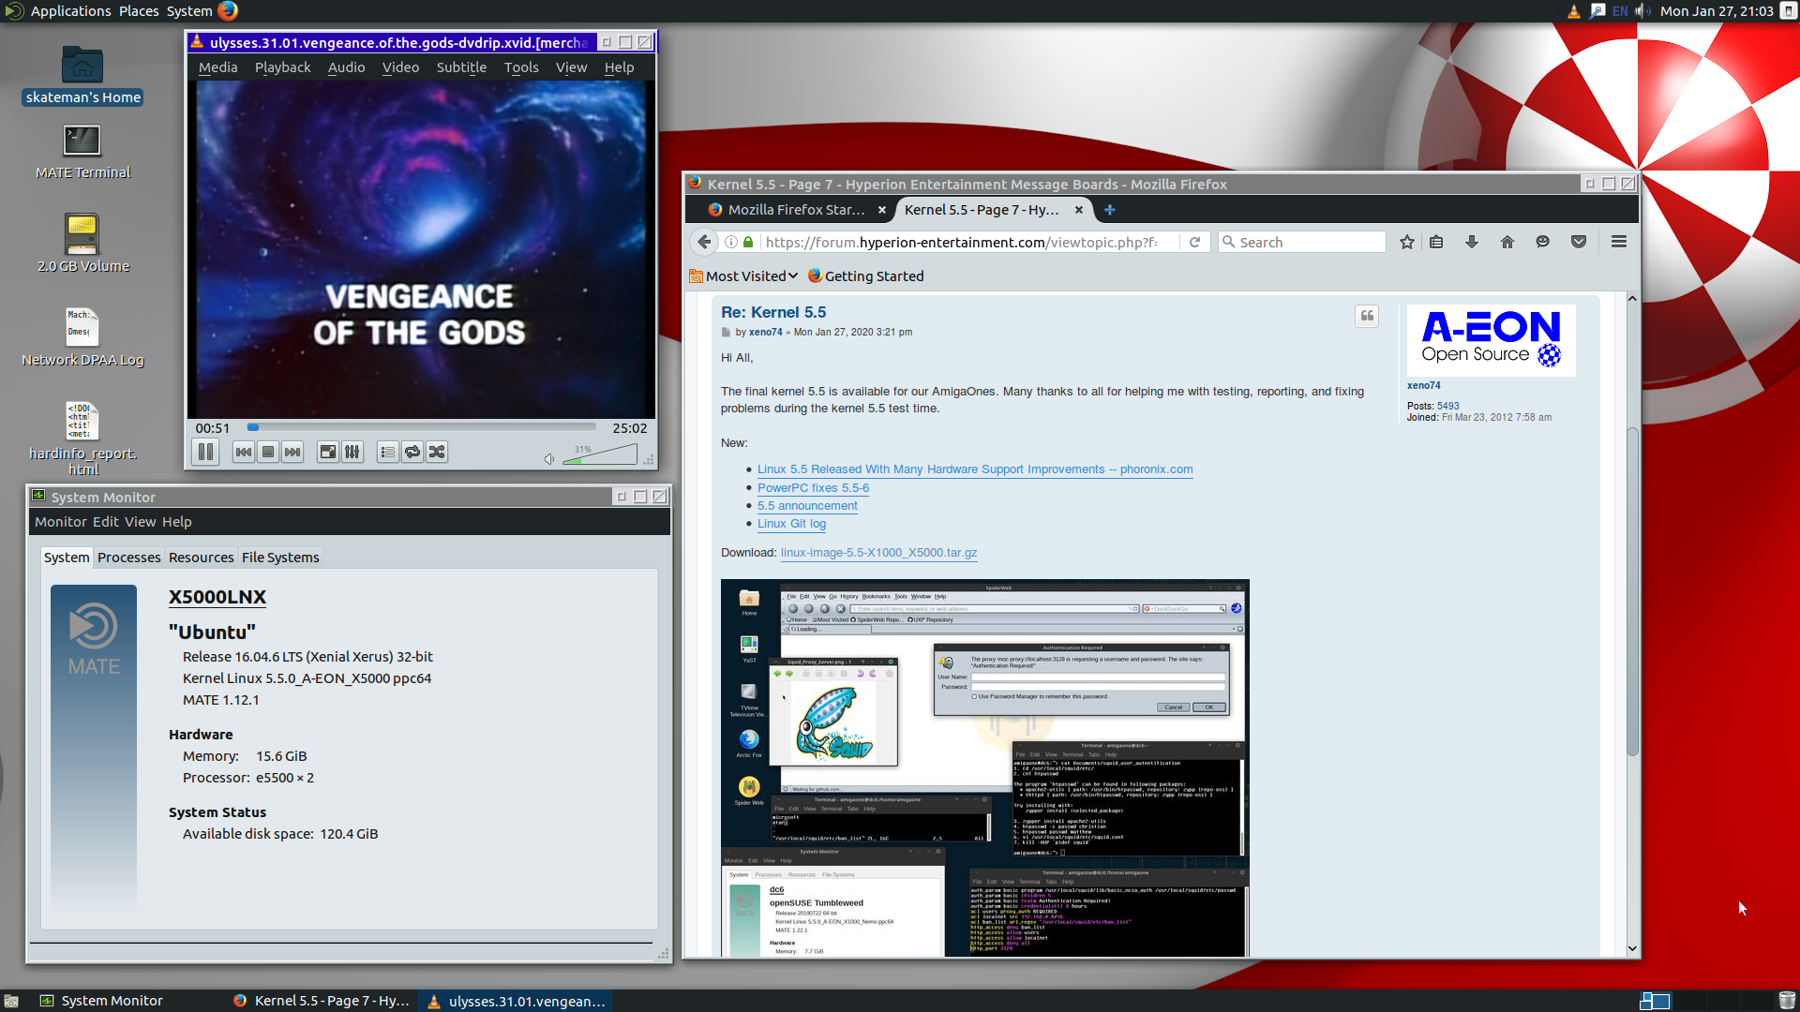The width and height of the screenshot is (1800, 1012).
Task: Close the Kernel 5.5 tab
Action: [x=1079, y=210]
